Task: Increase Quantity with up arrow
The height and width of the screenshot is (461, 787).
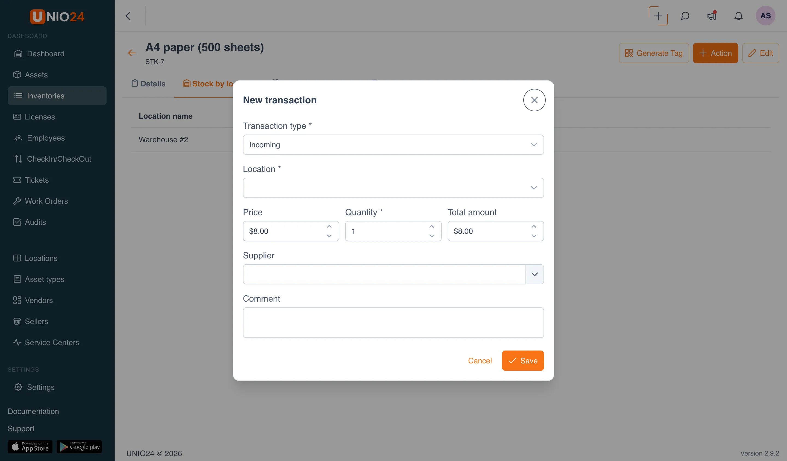Action: pyautogui.click(x=431, y=227)
